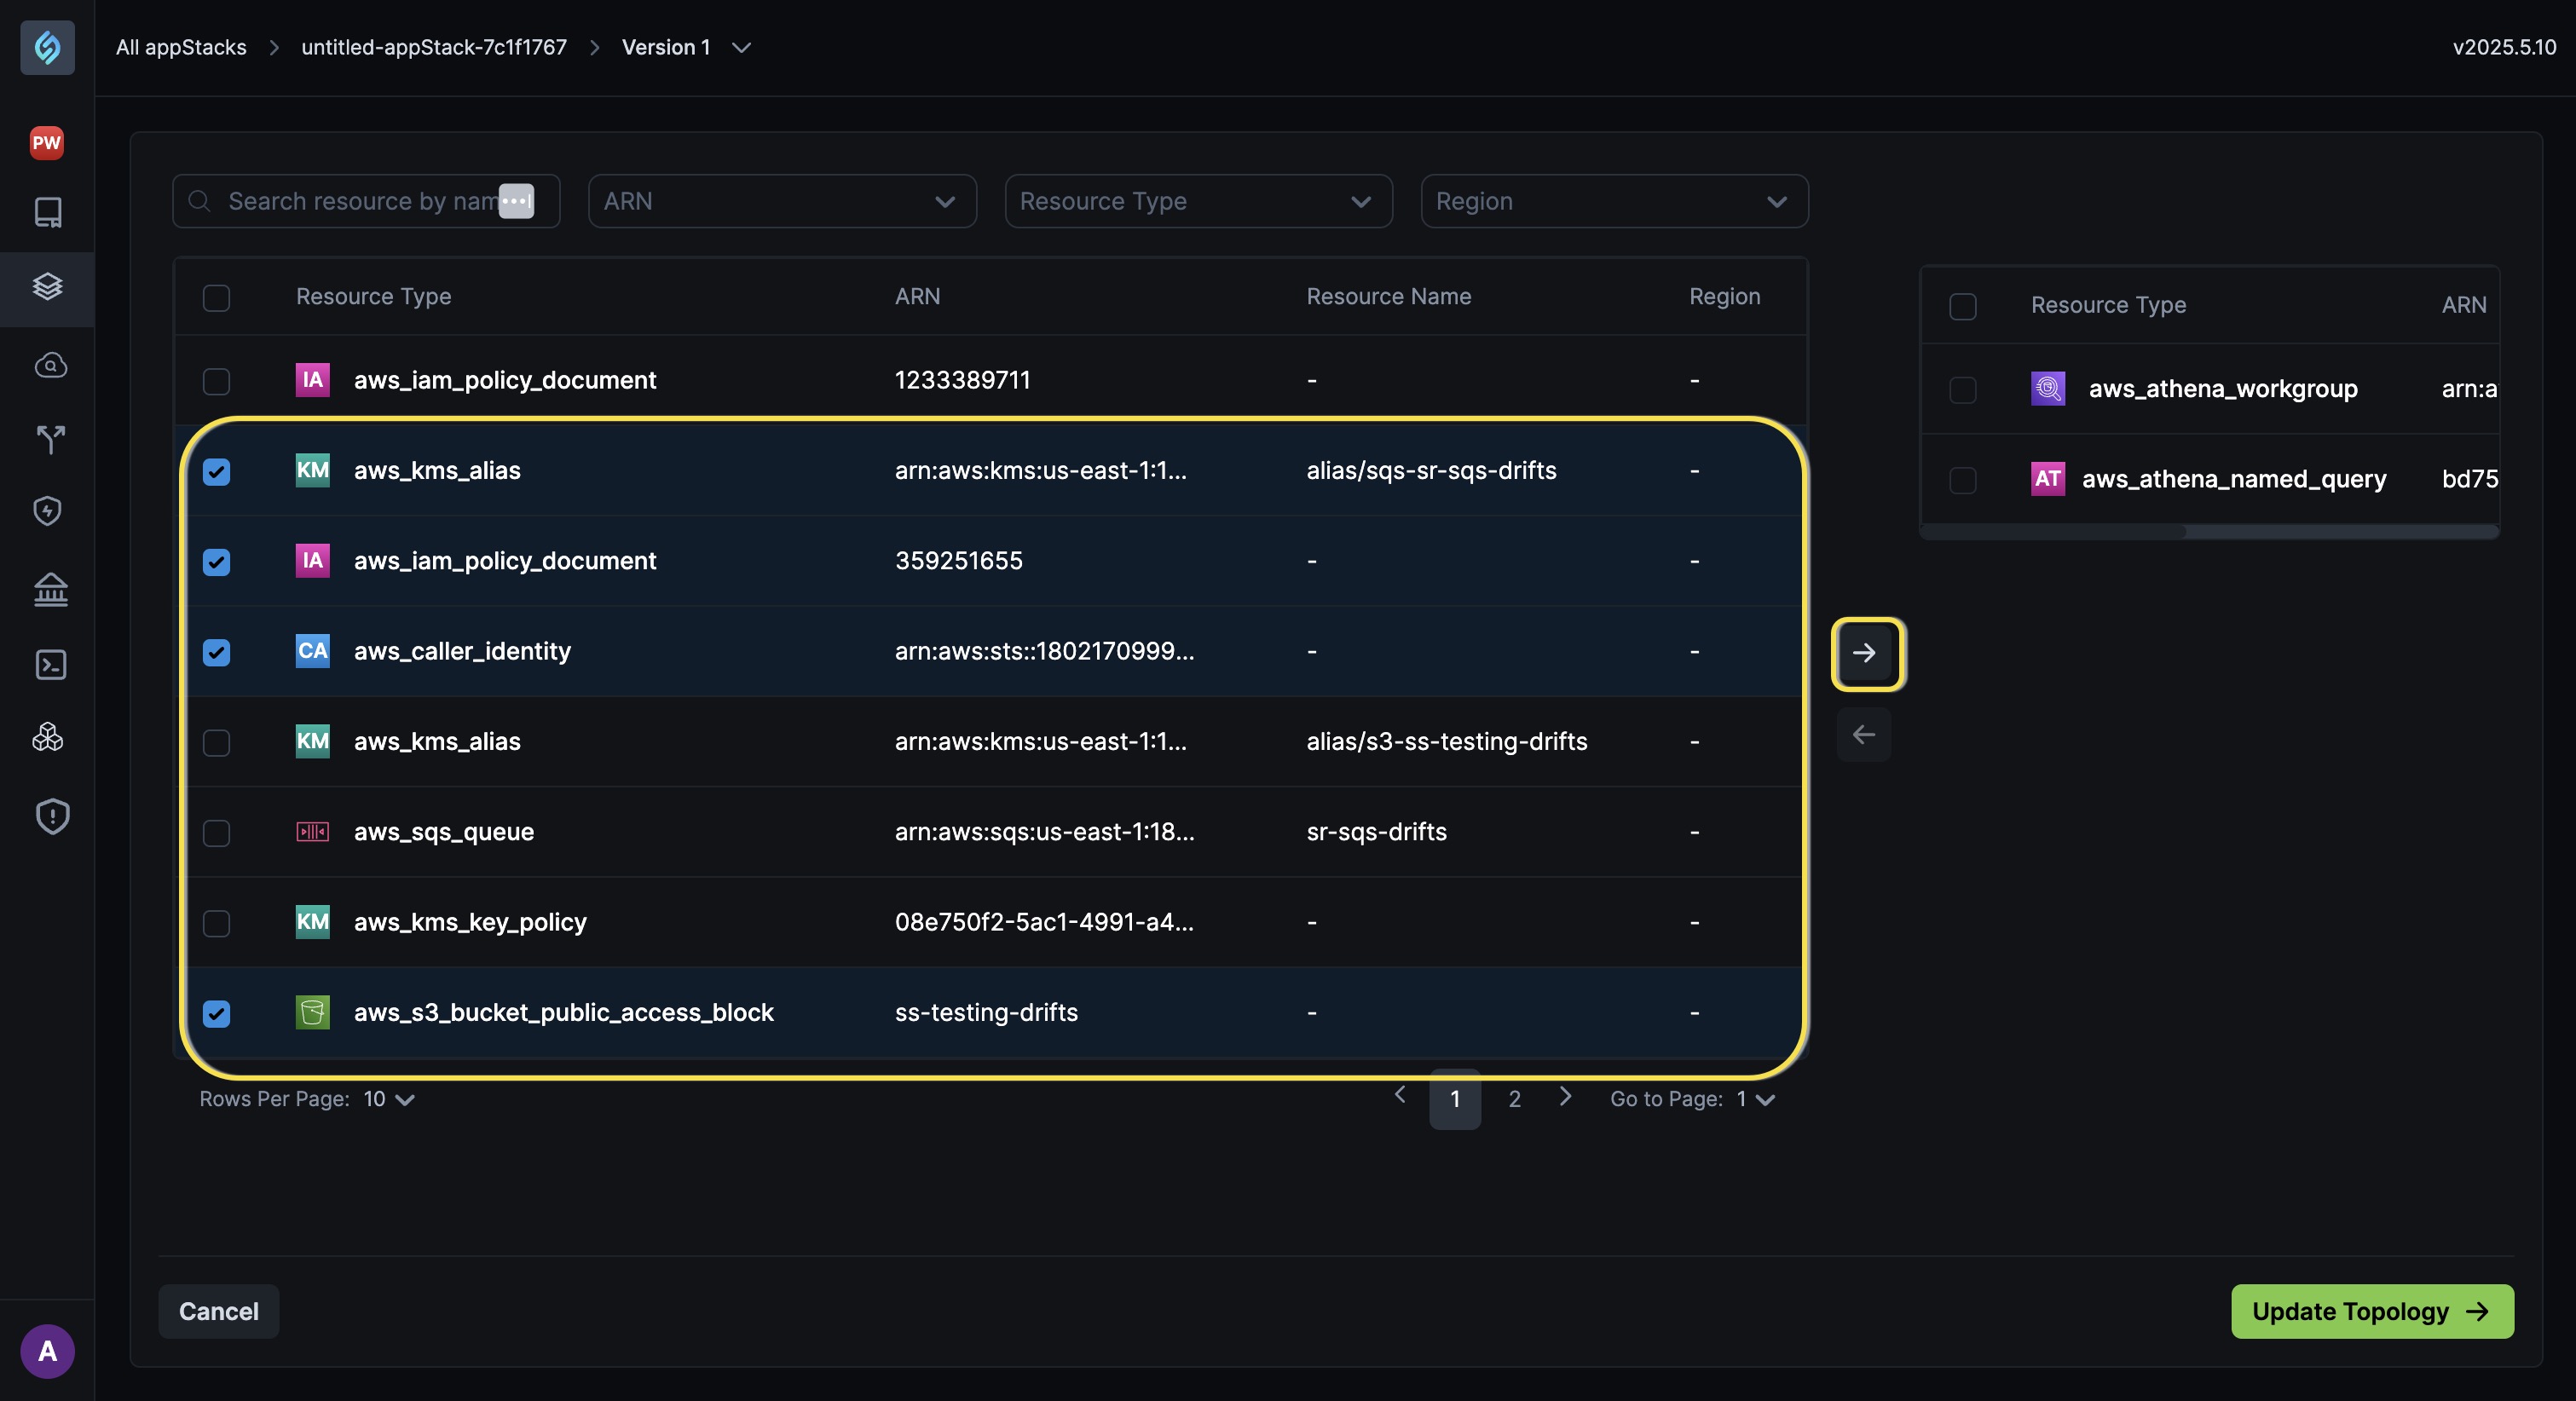The width and height of the screenshot is (2576, 1401).
Task: Expand the Region filter dropdown
Action: 1614,201
